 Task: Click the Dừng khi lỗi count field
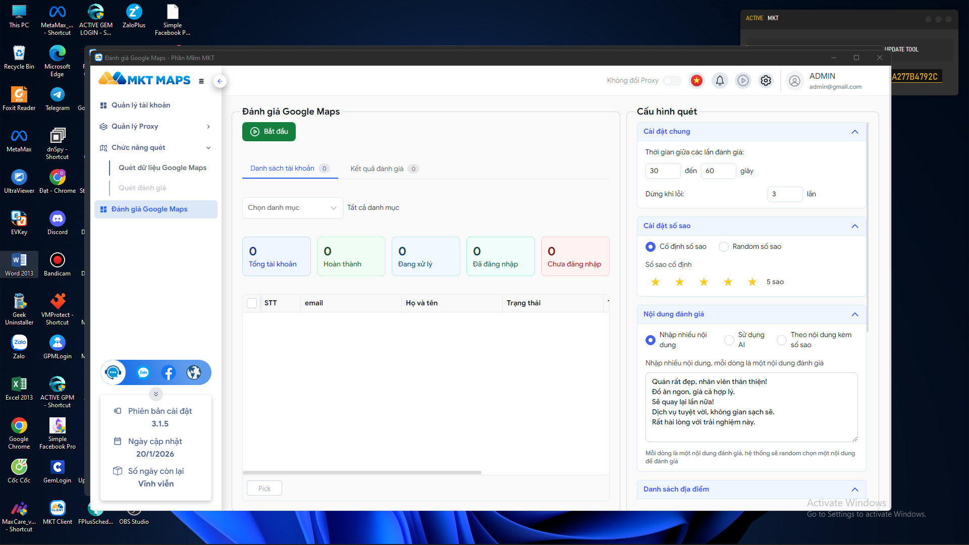click(x=785, y=194)
